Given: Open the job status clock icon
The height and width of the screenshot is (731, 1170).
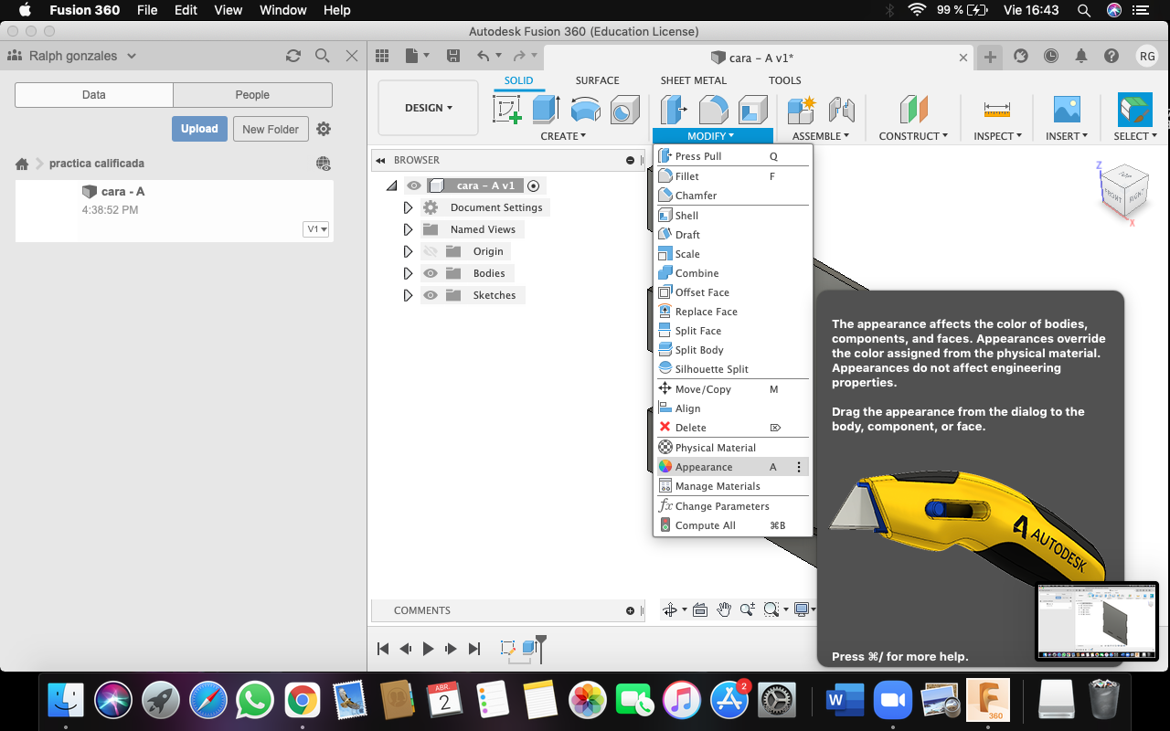Looking at the screenshot, I should (x=1051, y=56).
